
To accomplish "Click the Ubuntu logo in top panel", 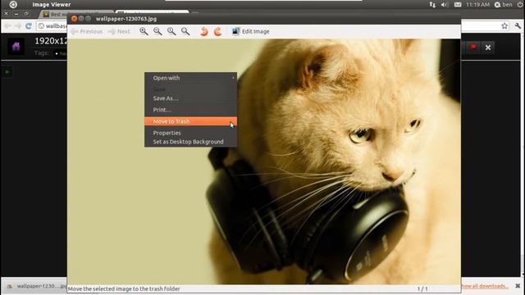I will coord(13,5).
